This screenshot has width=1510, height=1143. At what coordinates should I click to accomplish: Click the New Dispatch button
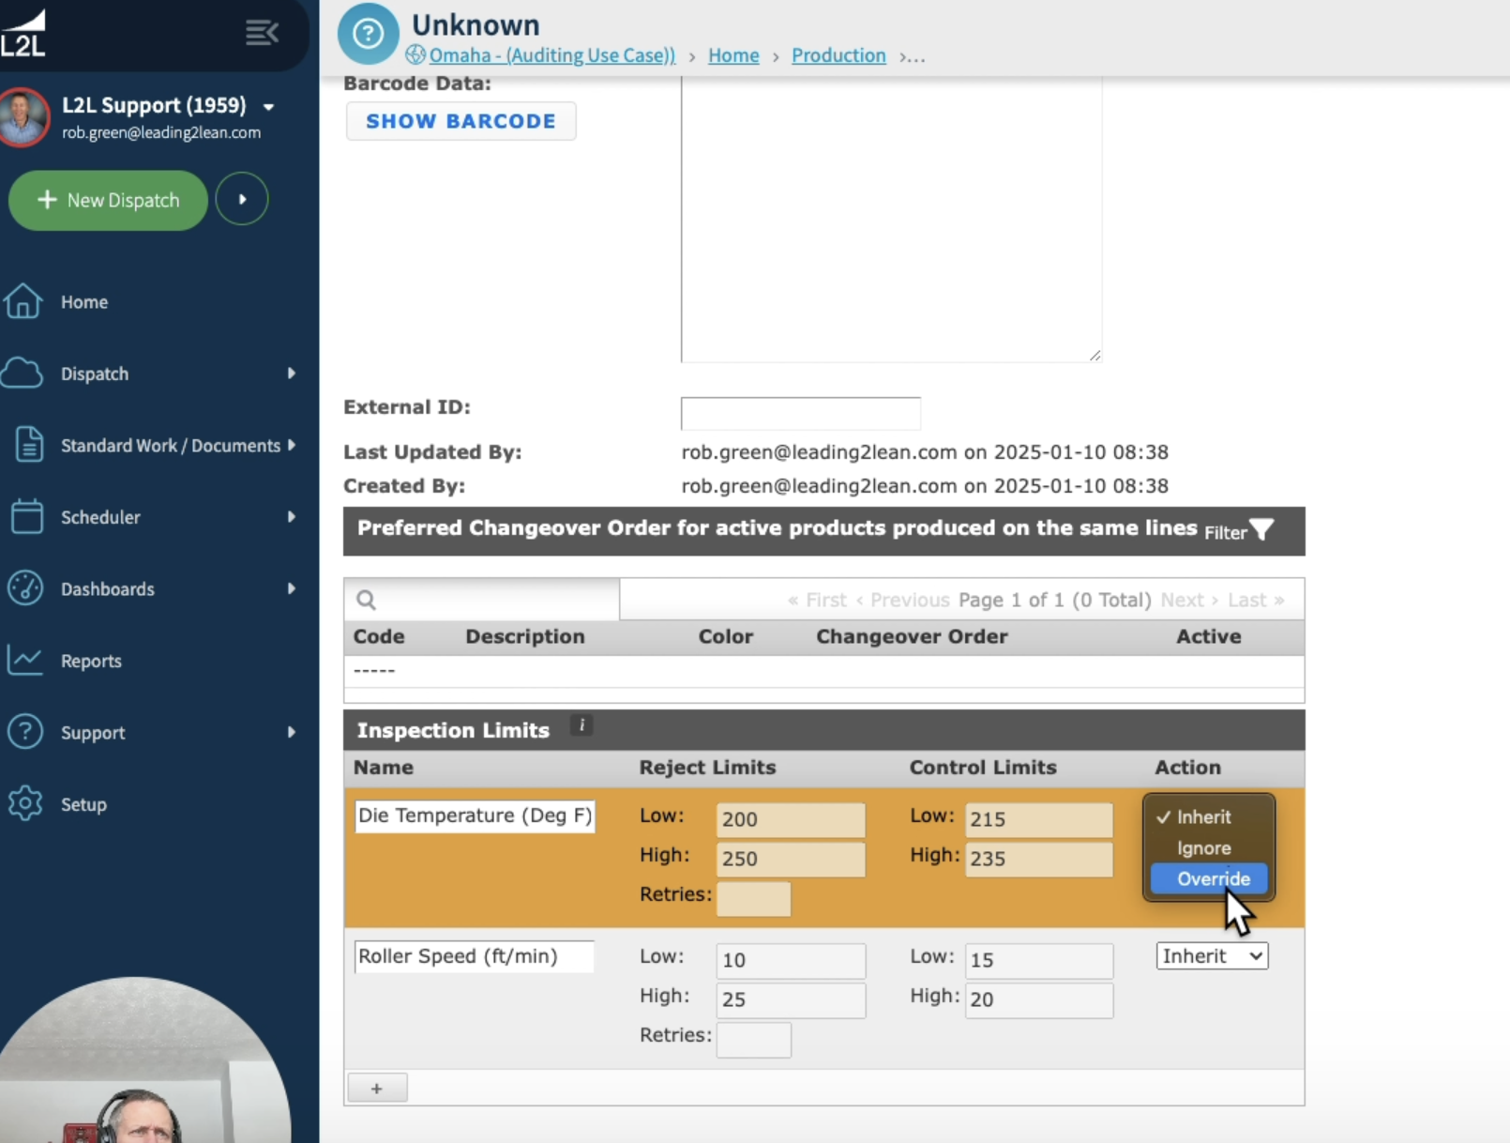108,200
